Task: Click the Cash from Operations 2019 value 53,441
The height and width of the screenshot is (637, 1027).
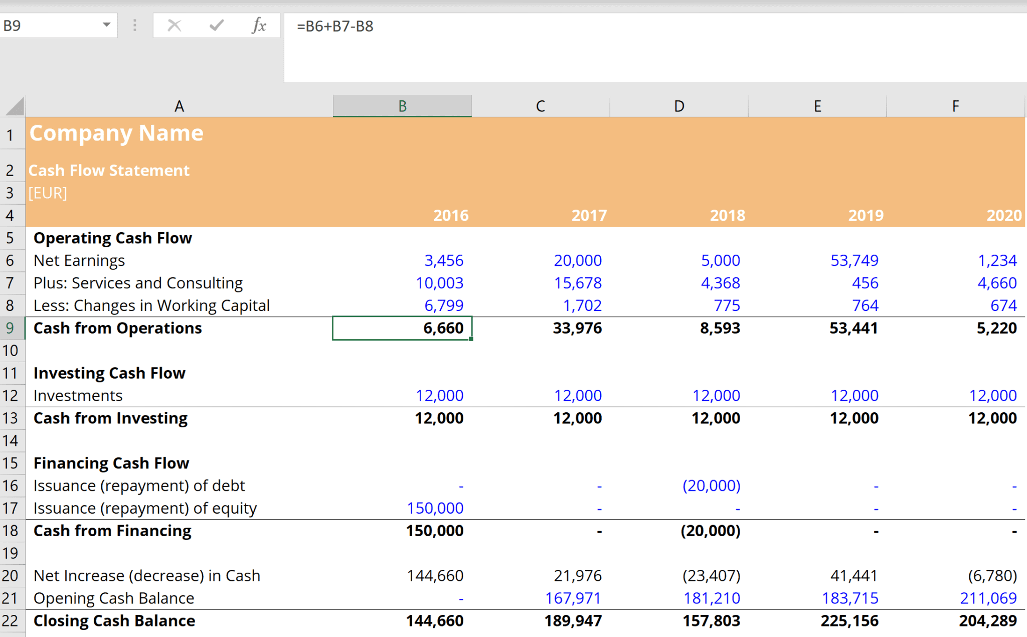Action: 853,328
